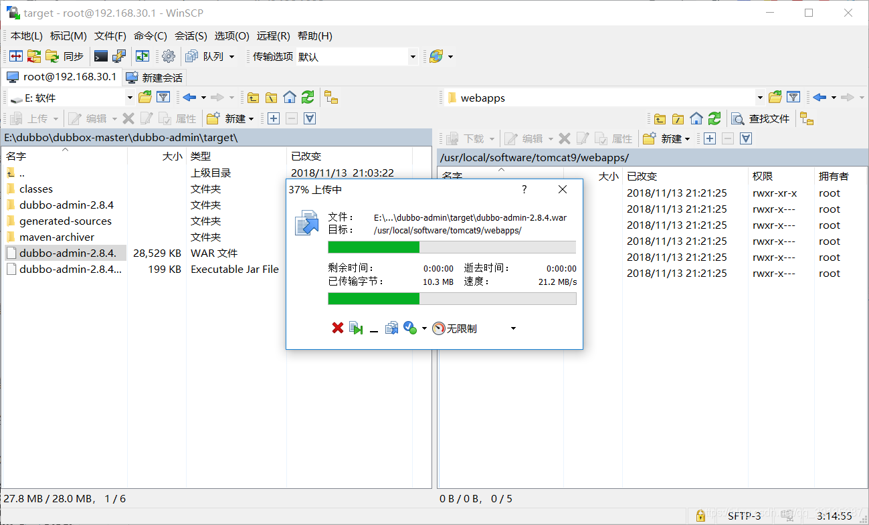Go to the remote home directory icon
The width and height of the screenshot is (869, 525).
pyautogui.click(x=696, y=118)
